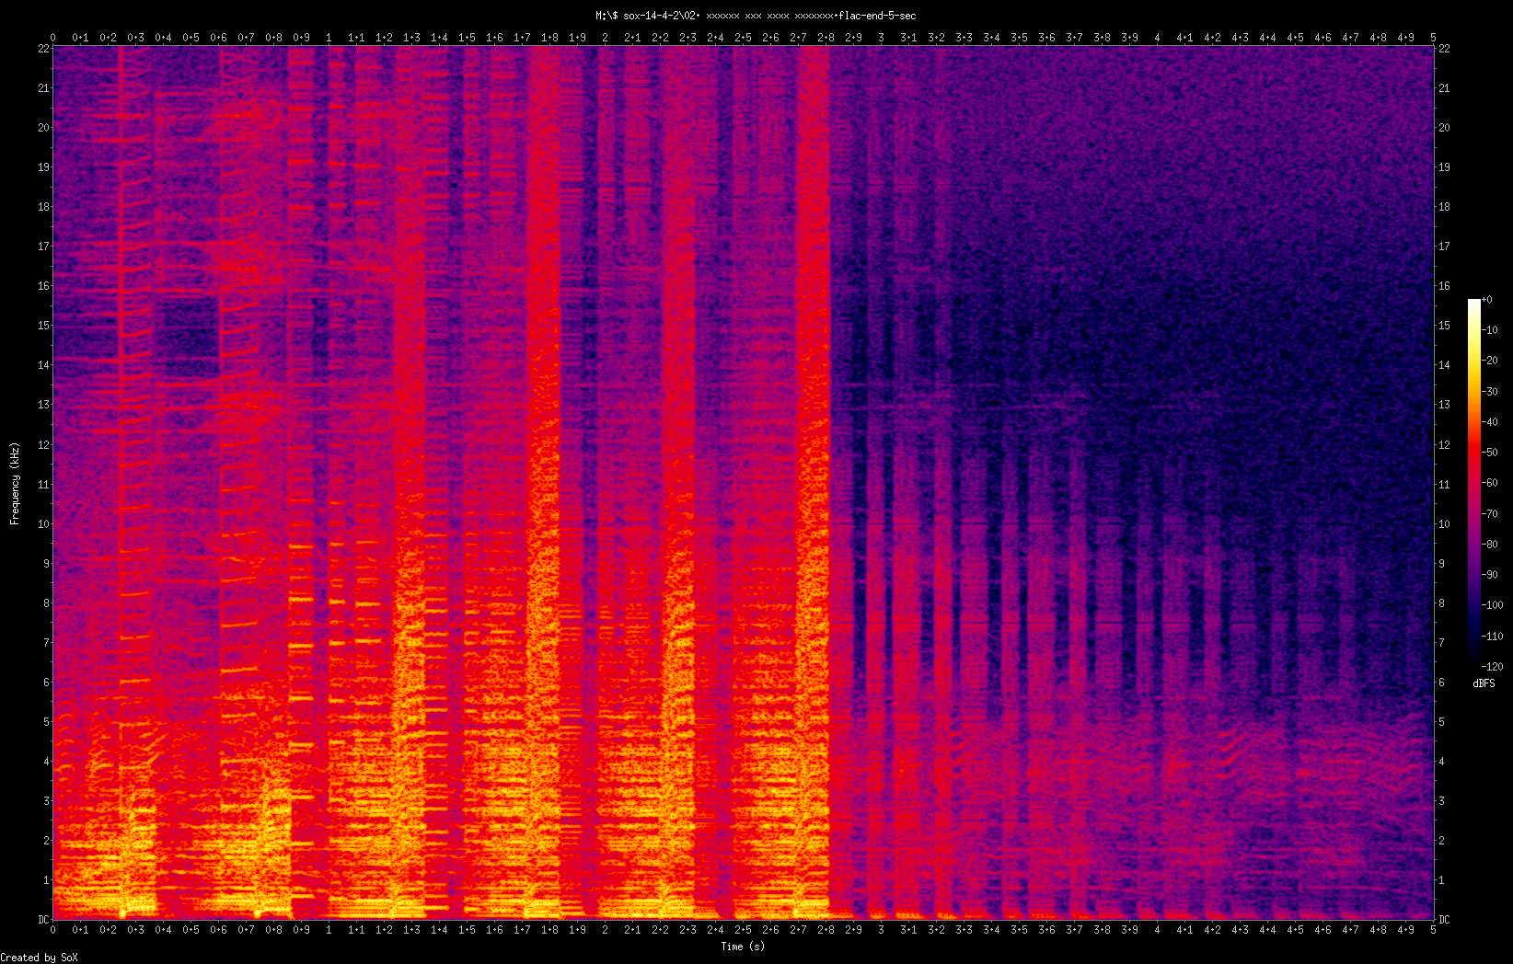This screenshot has width=1513, height=964.
Task: Click the '-30' legend value
Action: click(1490, 391)
